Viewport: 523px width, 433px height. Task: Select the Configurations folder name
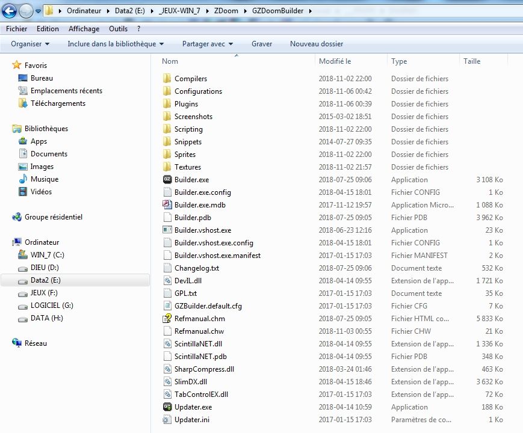(x=198, y=91)
